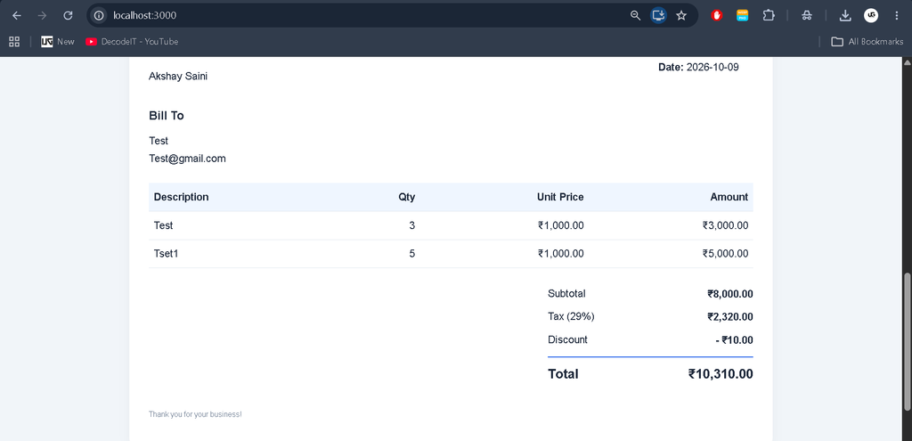Image resolution: width=912 pixels, height=441 pixels.
Task: Click the ₹5,000.00 amount cell
Action: click(x=725, y=254)
